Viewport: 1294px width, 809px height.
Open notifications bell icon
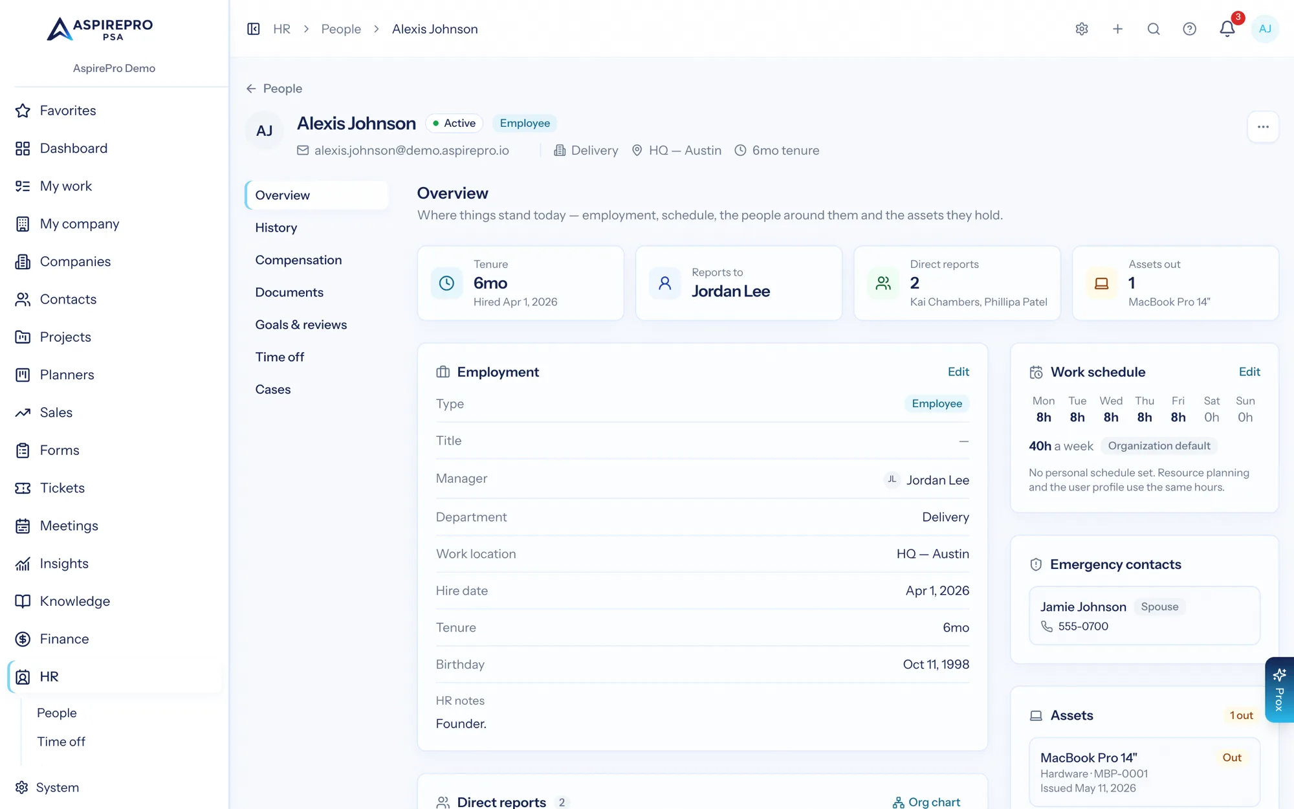1227,29
